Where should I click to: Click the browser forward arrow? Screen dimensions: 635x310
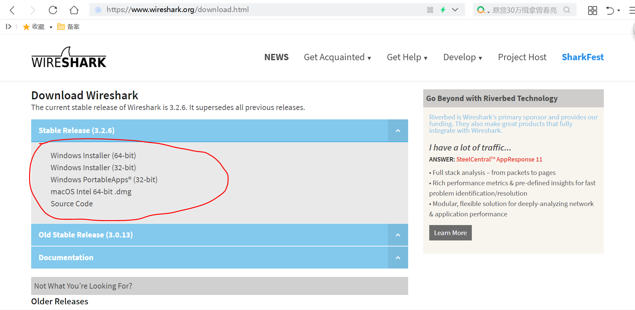pyautogui.click(x=33, y=10)
